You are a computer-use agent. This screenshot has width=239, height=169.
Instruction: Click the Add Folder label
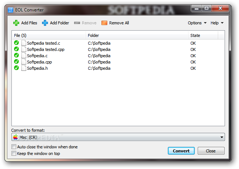coord(59,23)
